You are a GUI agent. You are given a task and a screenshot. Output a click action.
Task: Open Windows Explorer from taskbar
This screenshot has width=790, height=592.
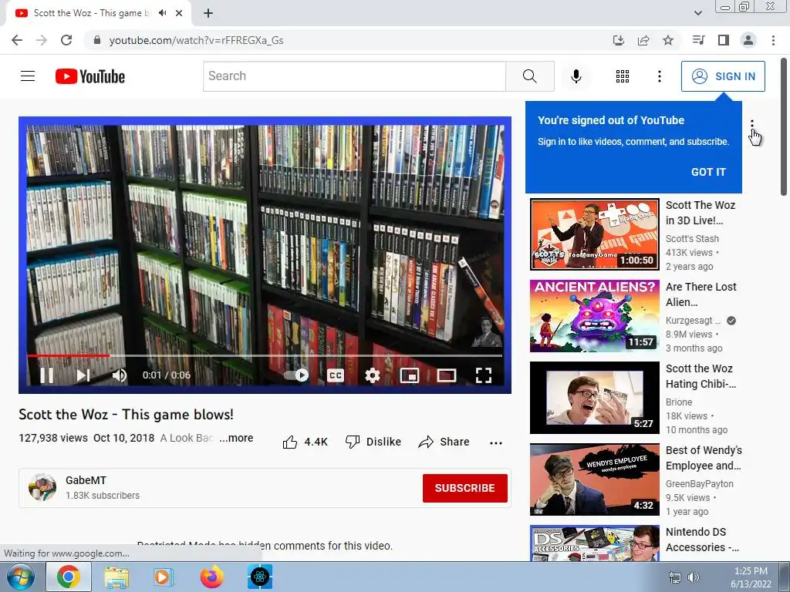(x=116, y=577)
